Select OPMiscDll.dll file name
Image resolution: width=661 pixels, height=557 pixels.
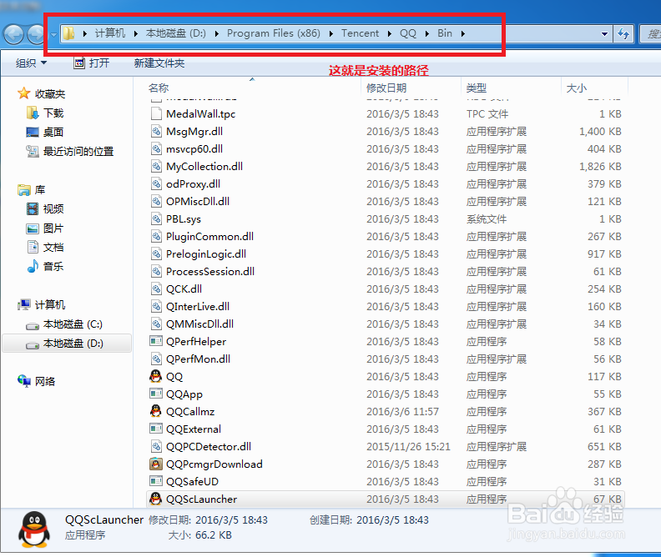click(x=198, y=201)
